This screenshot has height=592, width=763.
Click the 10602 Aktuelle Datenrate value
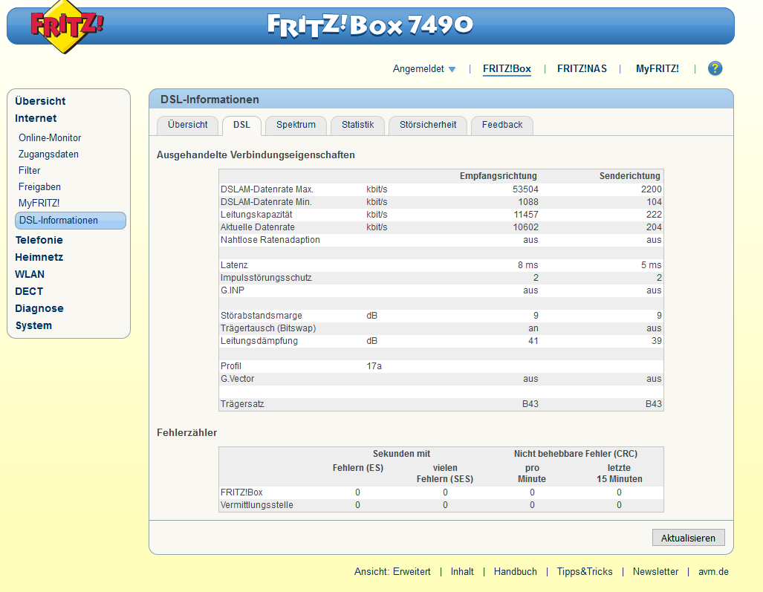point(525,227)
